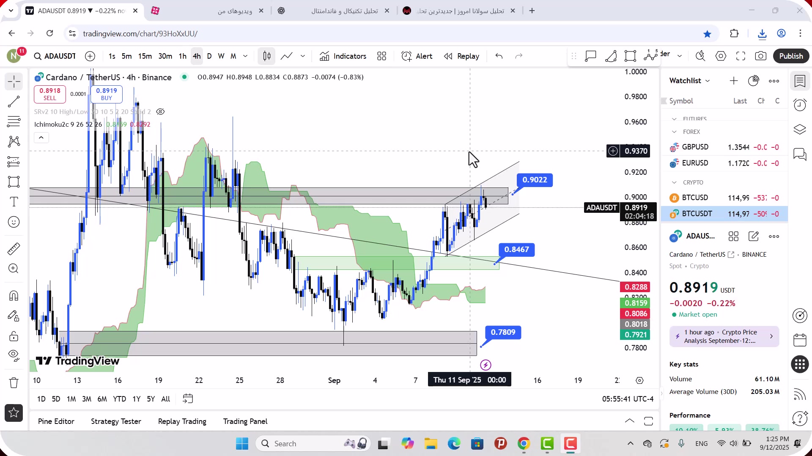Toggle hide all drawings eye icon

pos(14,356)
